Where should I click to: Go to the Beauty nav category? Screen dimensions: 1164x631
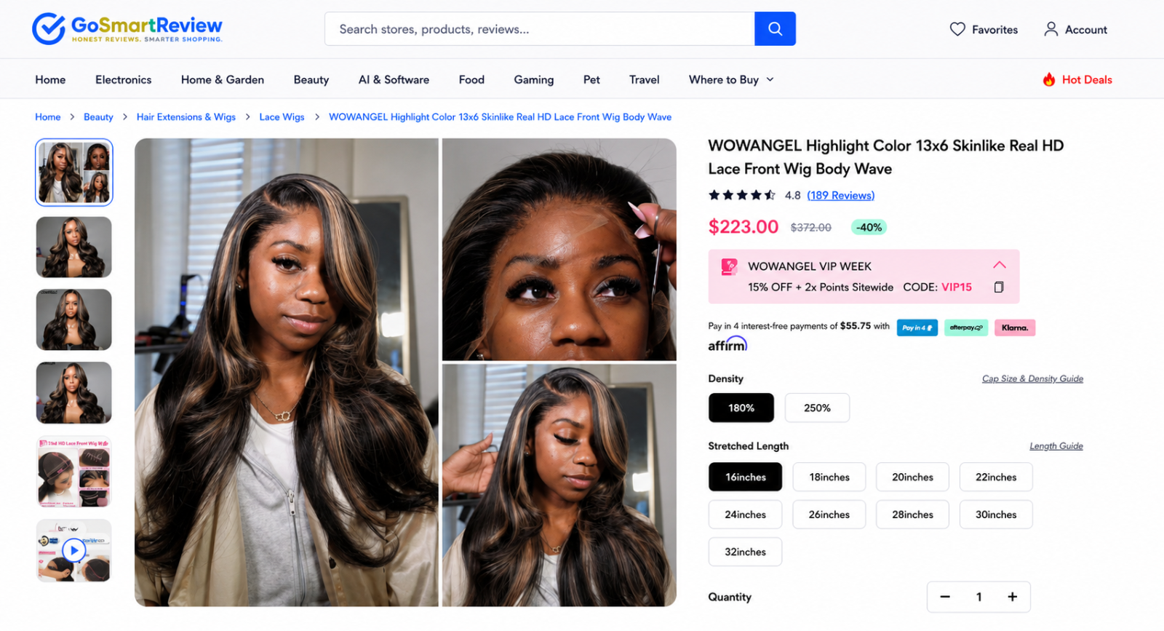coord(311,79)
